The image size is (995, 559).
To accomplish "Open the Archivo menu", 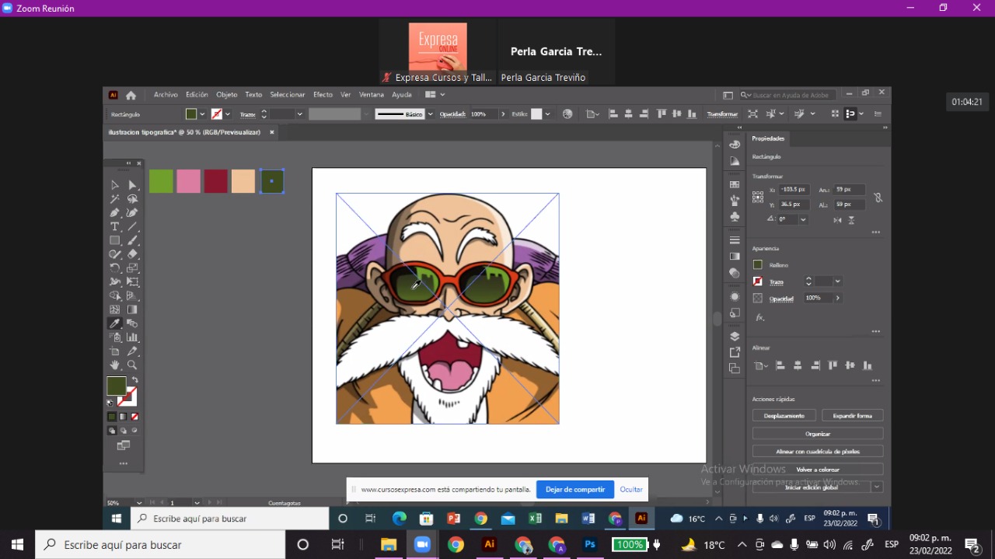I will [166, 95].
